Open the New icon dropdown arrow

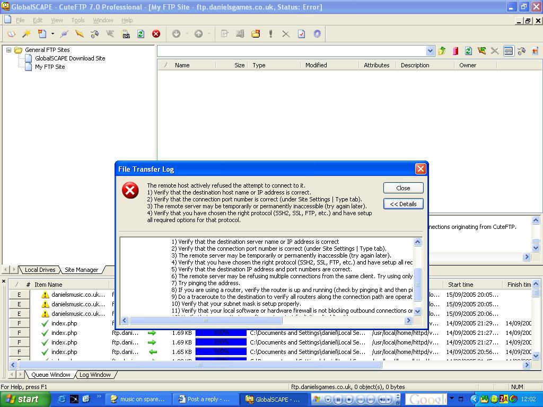click(x=52, y=34)
